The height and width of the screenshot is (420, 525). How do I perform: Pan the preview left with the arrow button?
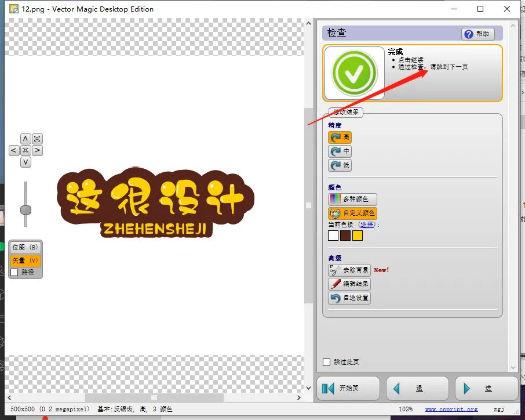(x=14, y=151)
